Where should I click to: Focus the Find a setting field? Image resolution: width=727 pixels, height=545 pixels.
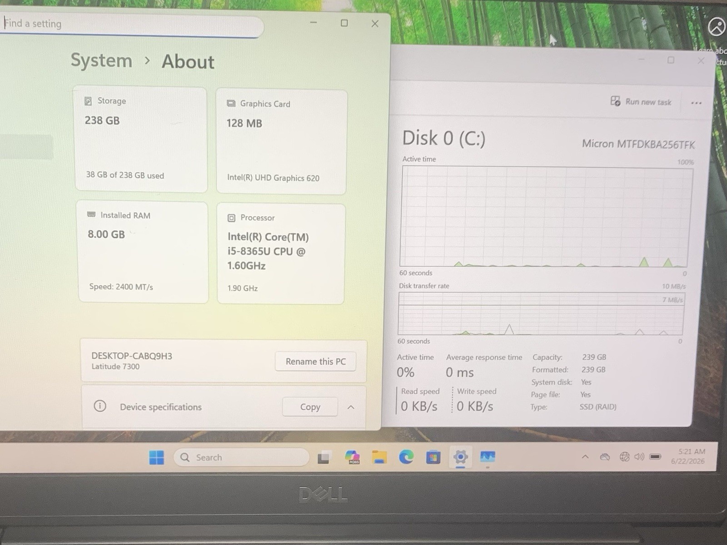(x=132, y=25)
